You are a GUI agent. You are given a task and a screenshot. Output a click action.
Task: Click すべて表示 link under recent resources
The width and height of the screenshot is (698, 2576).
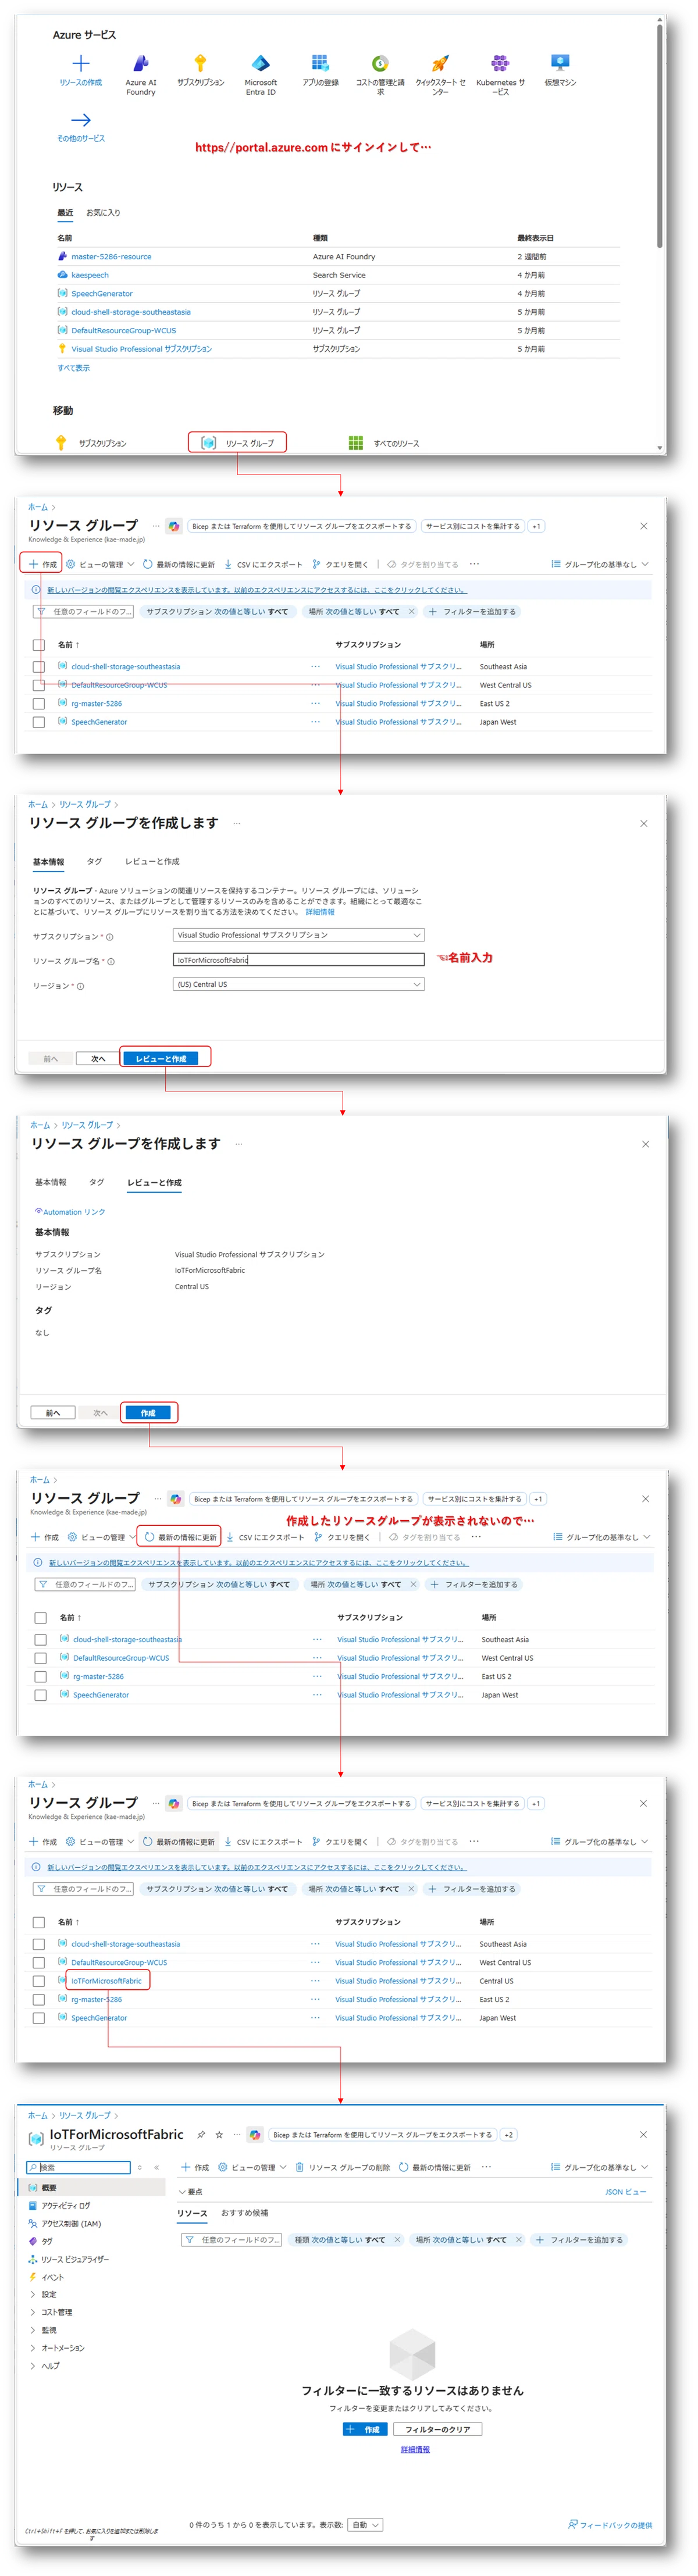tap(73, 368)
